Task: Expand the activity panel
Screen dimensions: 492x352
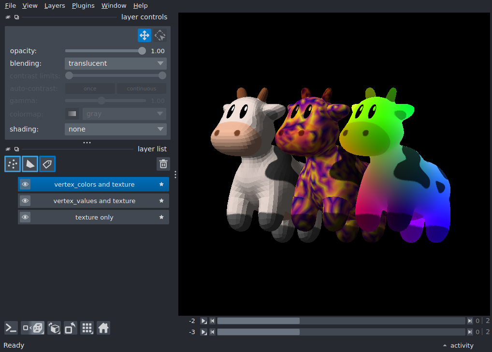Action: pyautogui.click(x=458, y=345)
